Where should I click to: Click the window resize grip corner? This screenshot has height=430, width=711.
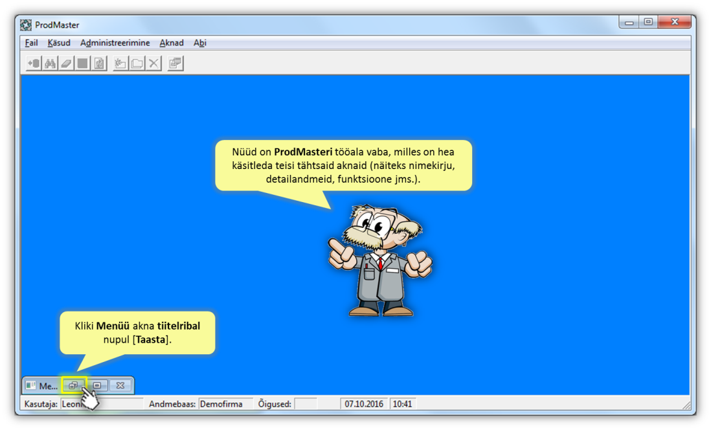click(686, 405)
